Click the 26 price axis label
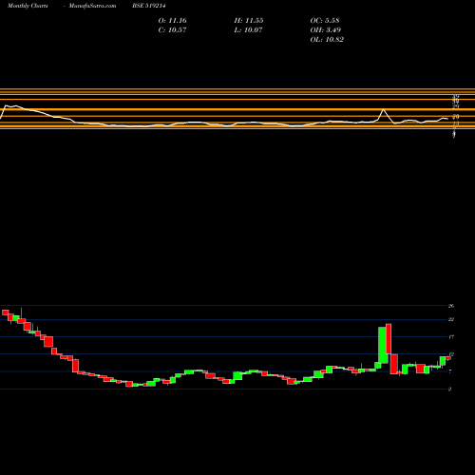The image size is (475, 475). point(451,306)
